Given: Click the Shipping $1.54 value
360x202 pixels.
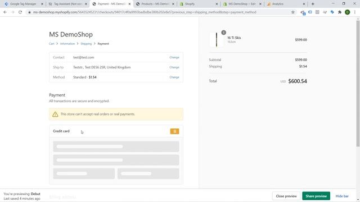Looking at the screenshot, I should pos(303,66).
